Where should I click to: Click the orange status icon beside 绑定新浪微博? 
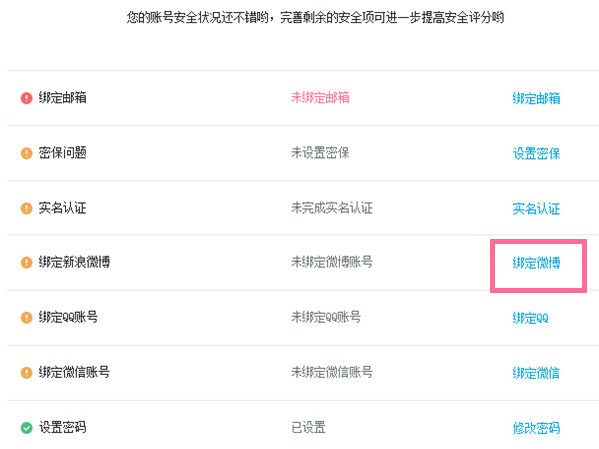pos(26,263)
